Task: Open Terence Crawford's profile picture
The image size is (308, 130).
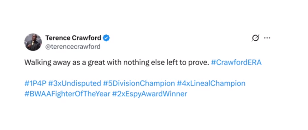Action: point(33,42)
